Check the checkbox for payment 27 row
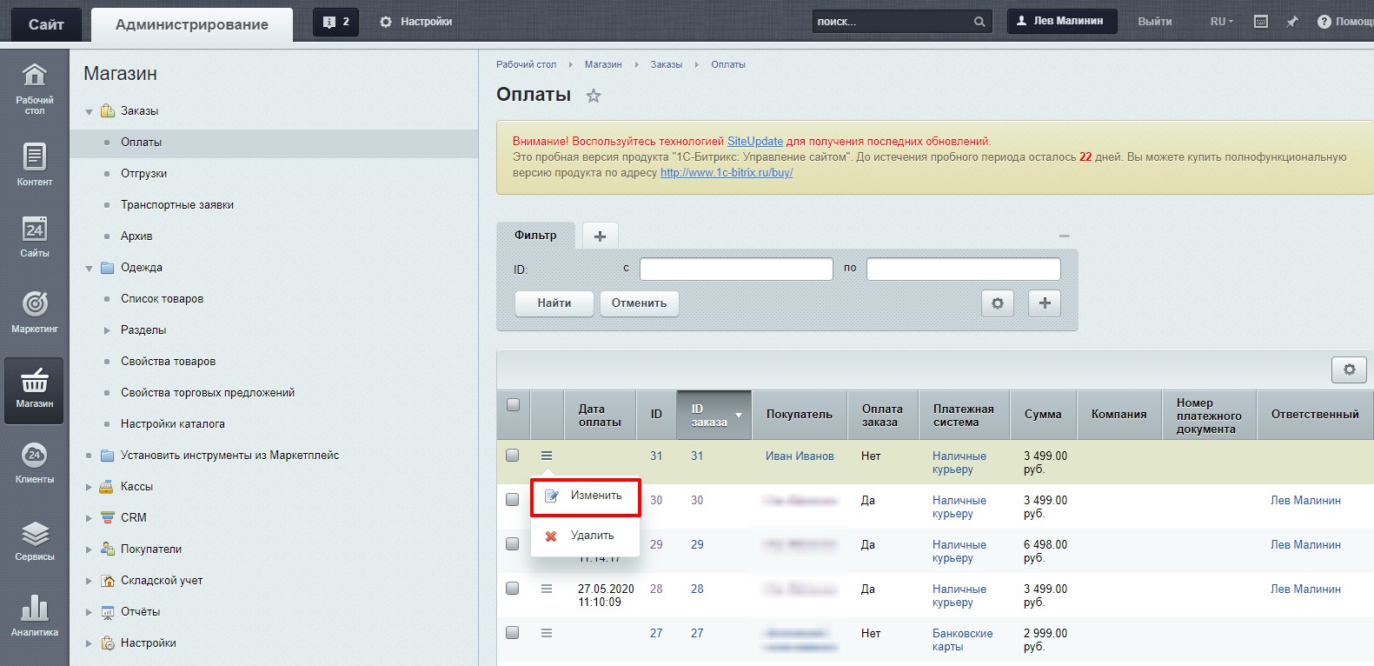This screenshot has height=666, width=1374. pos(513,633)
